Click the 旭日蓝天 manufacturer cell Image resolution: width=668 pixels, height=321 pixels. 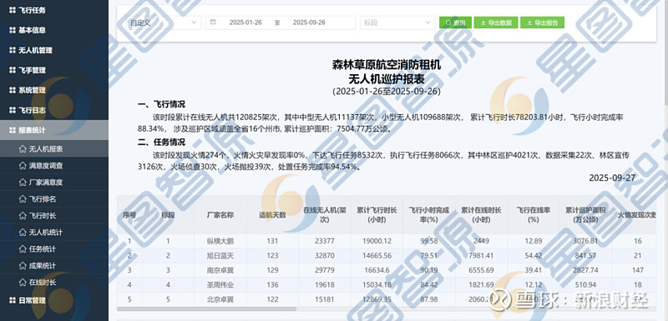pyautogui.click(x=220, y=255)
